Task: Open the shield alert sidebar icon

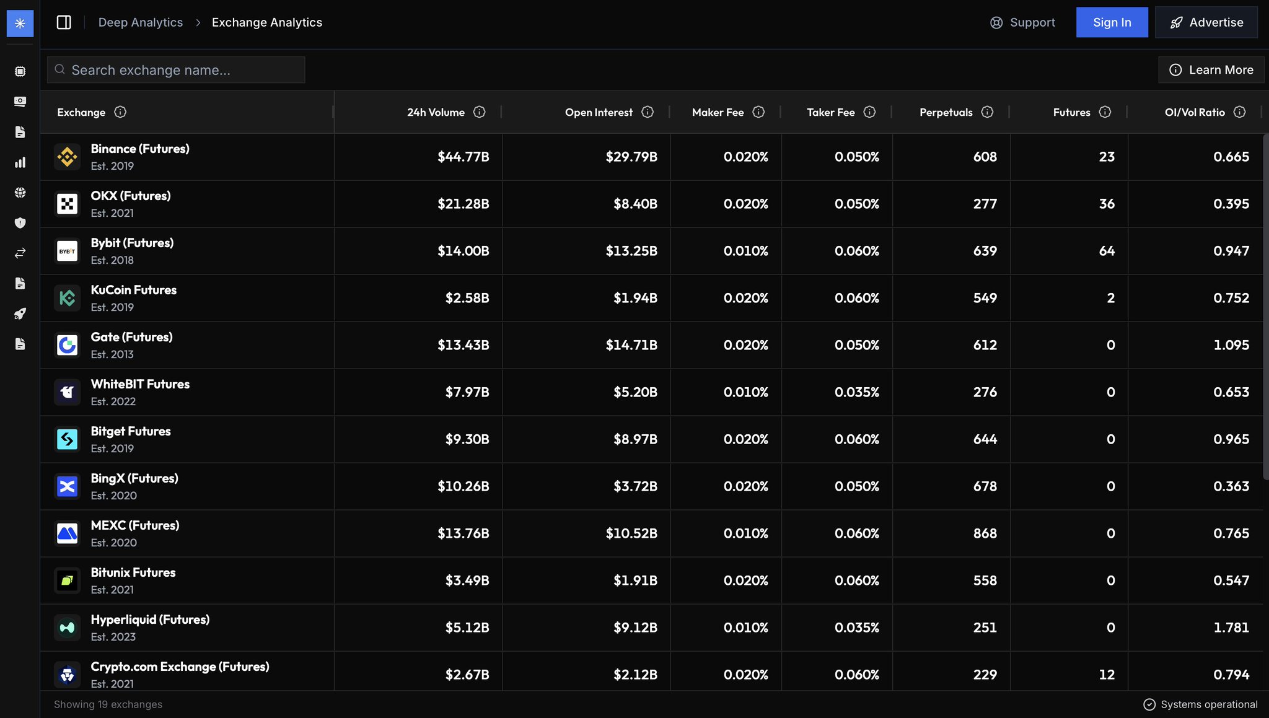Action: [x=20, y=223]
